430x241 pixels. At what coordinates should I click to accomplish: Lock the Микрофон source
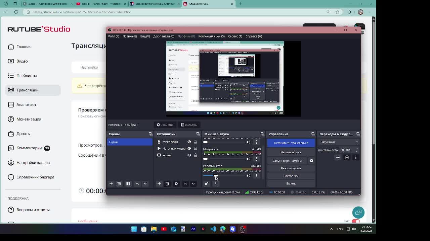[x=195, y=142]
